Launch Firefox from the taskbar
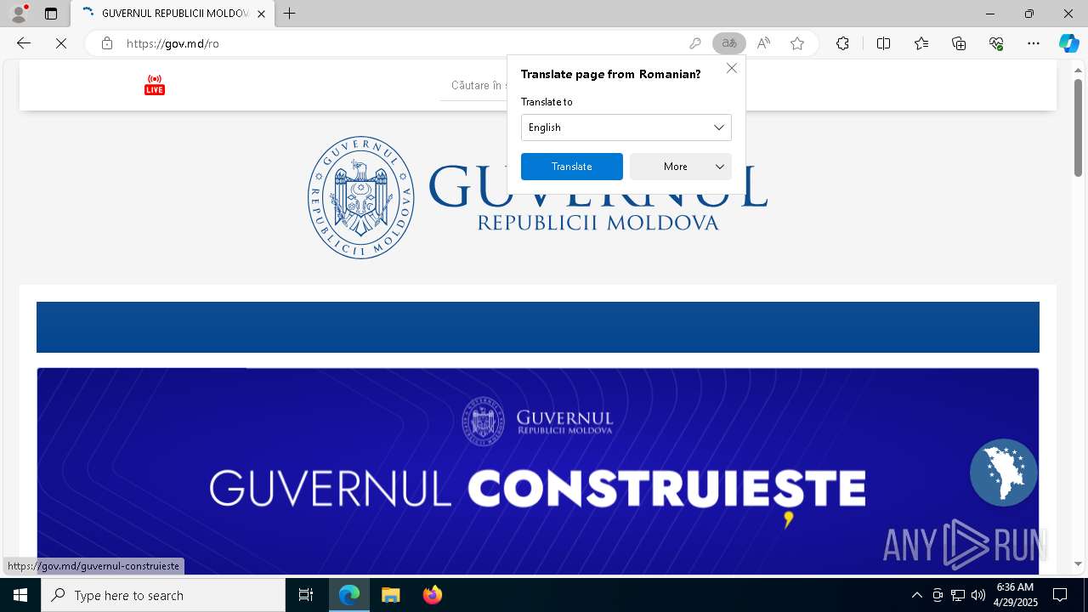 point(432,595)
